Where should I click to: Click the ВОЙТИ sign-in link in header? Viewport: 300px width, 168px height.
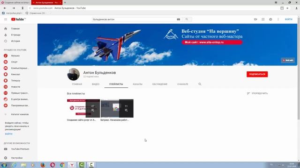click(289, 19)
